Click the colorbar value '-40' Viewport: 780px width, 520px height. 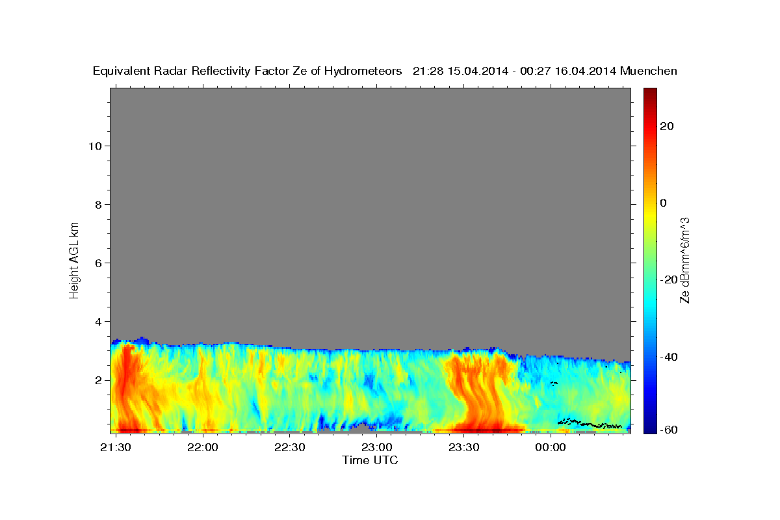670,357
